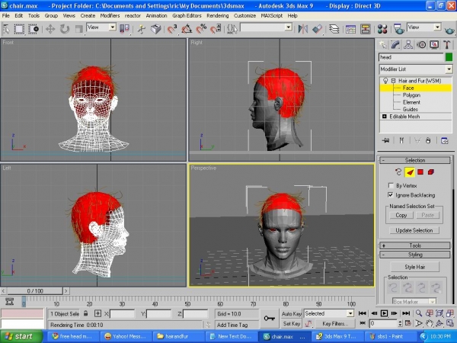The height and width of the screenshot is (343, 457).
Task: Click the Update Selection button
Action: click(414, 230)
